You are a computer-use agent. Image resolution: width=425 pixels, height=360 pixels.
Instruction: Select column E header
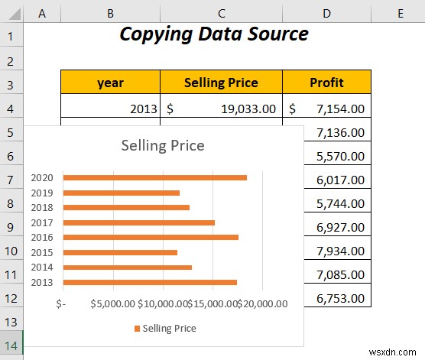tap(401, 13)
